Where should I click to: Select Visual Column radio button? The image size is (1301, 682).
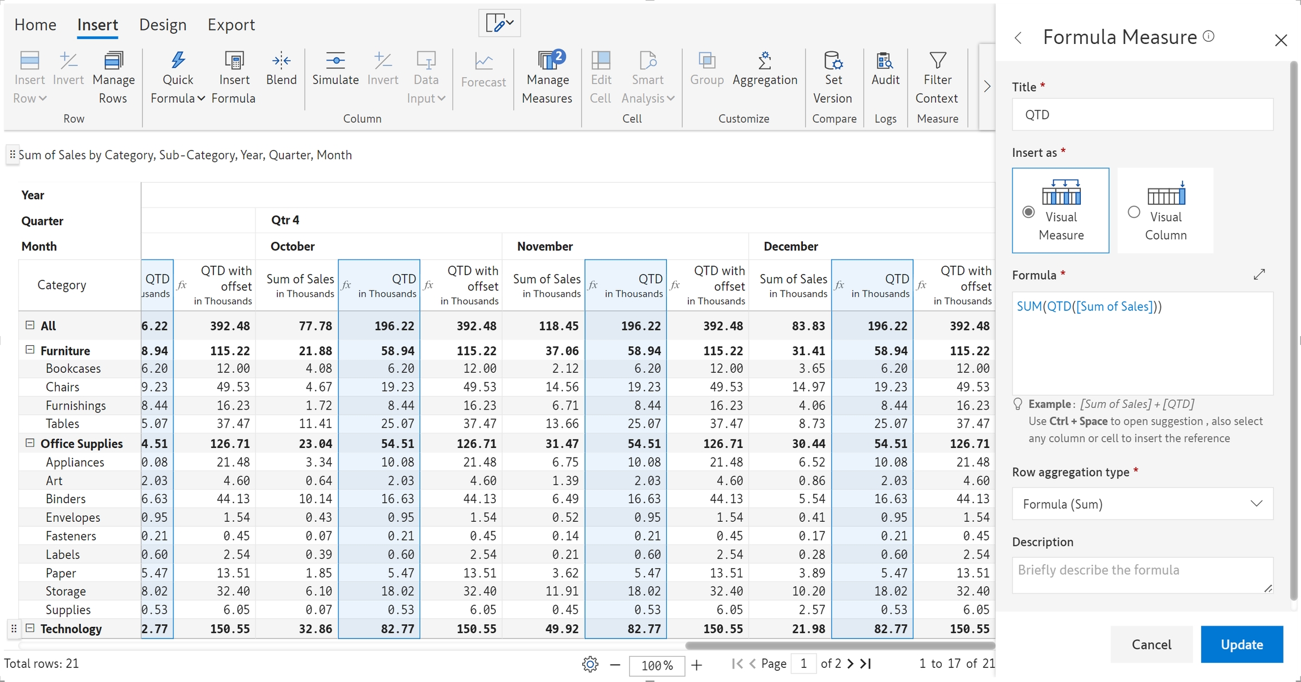(1134, 212)
